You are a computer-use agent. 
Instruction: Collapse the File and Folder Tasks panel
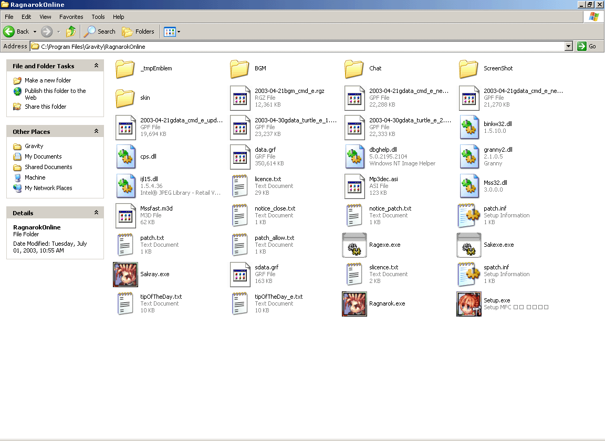[x=97, y=66]
